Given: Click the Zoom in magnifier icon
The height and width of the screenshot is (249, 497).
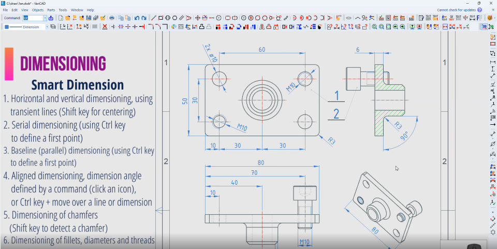Looking at the screenshot, I should point(374,27).
